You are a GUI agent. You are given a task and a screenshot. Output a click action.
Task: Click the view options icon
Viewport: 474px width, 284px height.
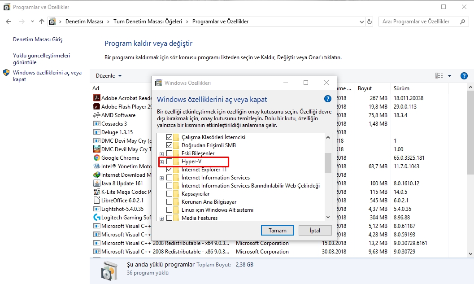point(439,76)
